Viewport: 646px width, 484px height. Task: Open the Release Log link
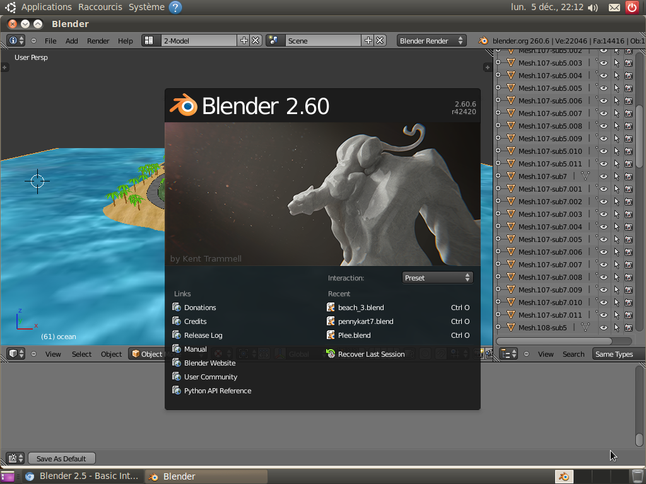[203, 335]
